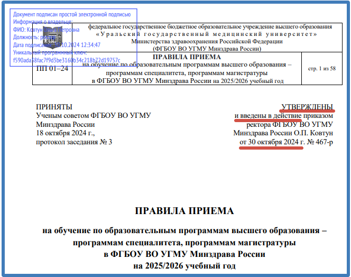Click the header line "федеральное государственное бюджетное образовательное учреждение"
Viewport: 351px width, 277px height.
tap(210, 26)
